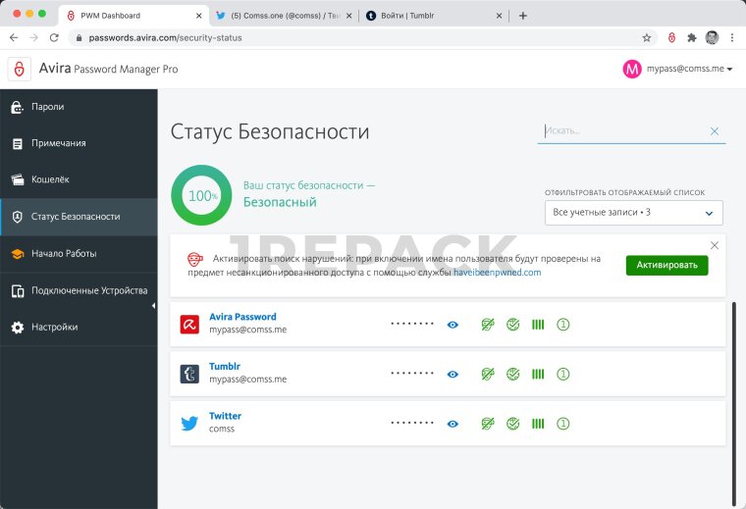The height and width of the screenshot is (509, 746).
Task: Switch to PWM Dashboard tab
Action: [134, 16]
